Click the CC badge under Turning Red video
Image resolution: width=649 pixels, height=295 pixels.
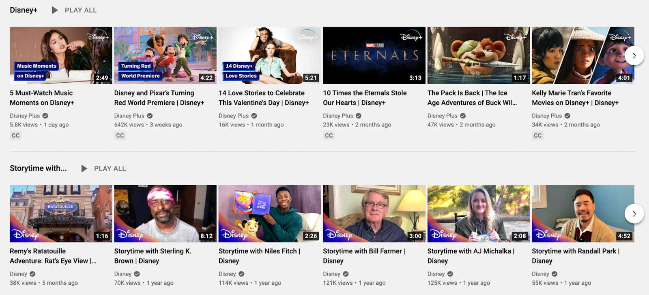tap(120, 135)
